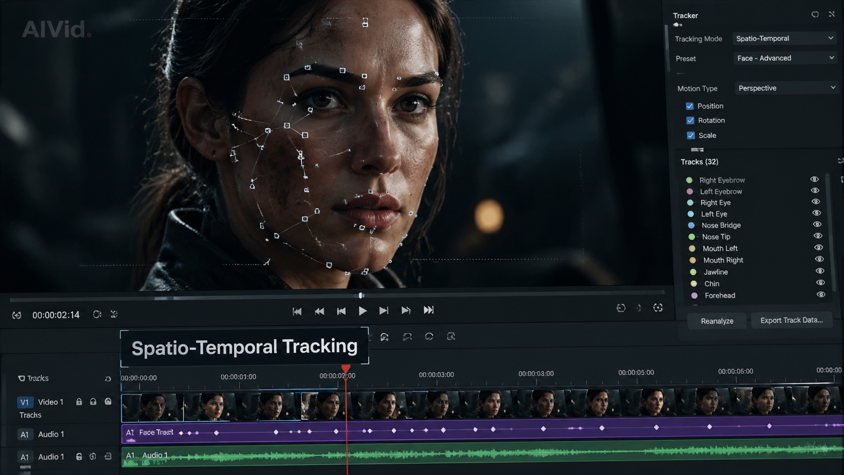This screenshot has width=844, height=475.
Task: Select the Chin track row
Action: pyautogui.click(x=757, y=284)
